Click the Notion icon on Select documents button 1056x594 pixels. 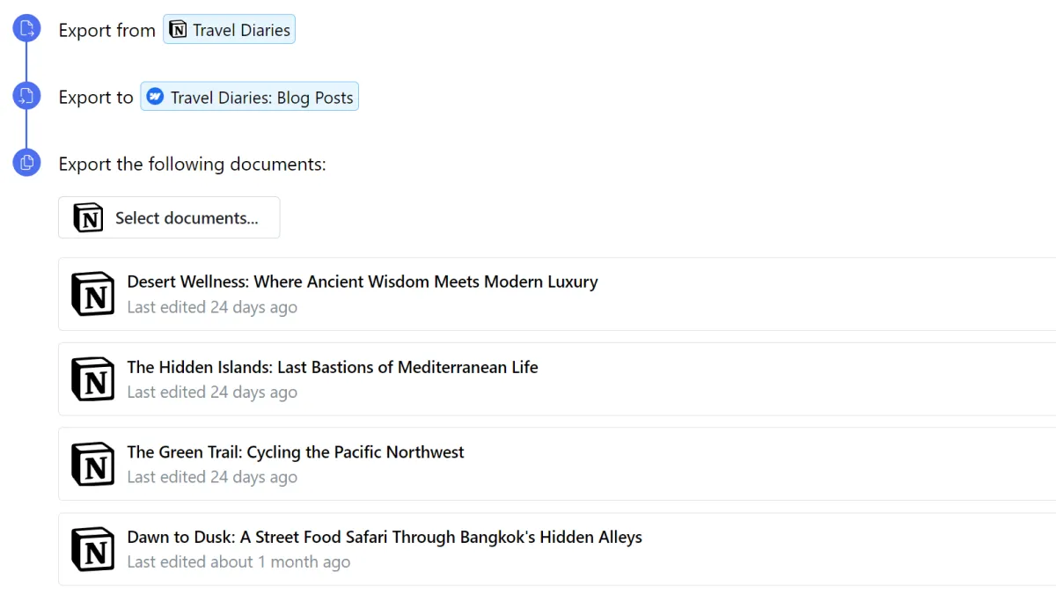pyautogui.click(x=88, y=217)
